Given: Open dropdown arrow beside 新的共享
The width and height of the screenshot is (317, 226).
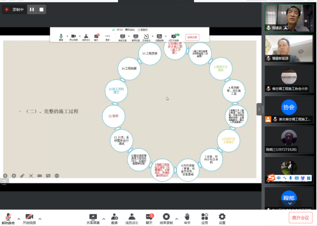Looking at the screenshot, I should tap(129, 36).
